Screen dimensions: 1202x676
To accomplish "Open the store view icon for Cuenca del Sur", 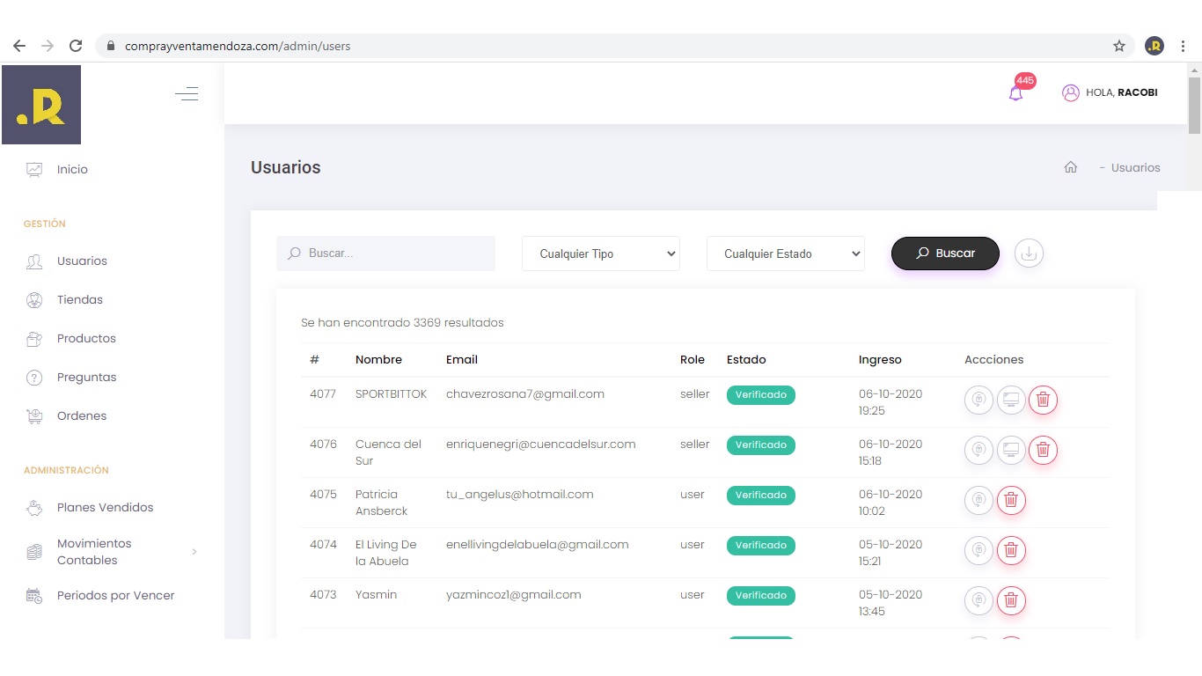I will pyautogui.click(x=1011, y=450).
